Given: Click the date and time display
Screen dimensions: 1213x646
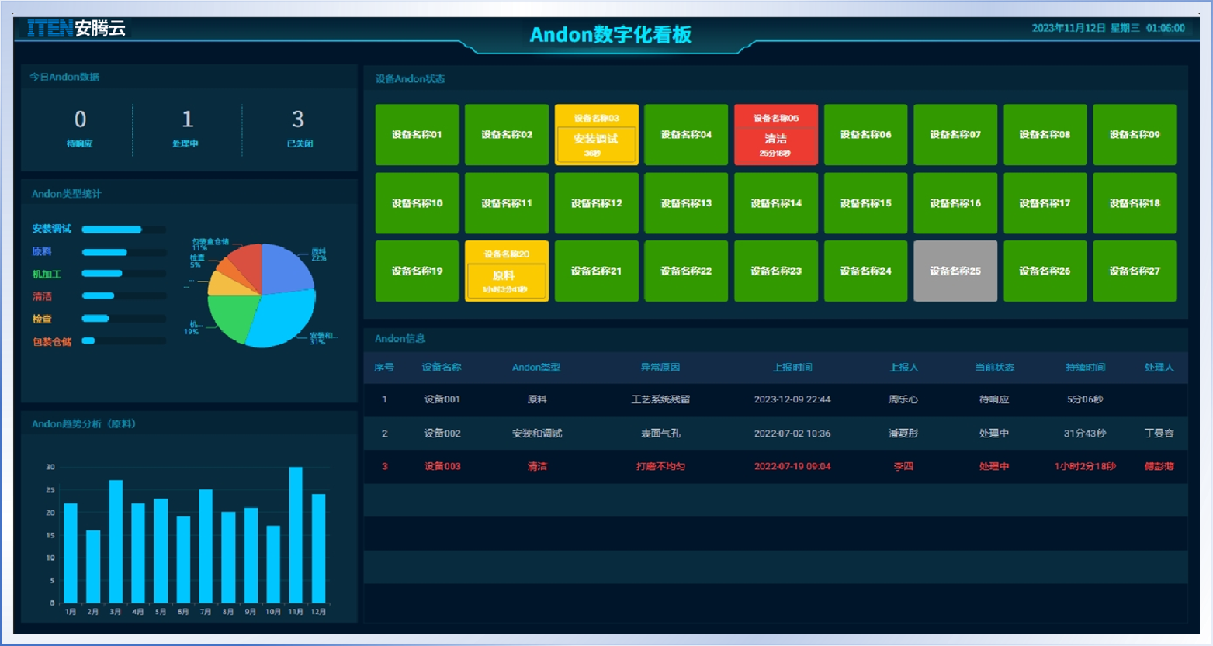Looking at the screenshot, I should [x=1107, y=28].
